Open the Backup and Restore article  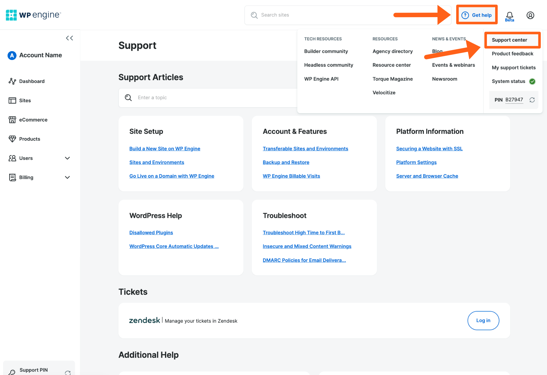click(x=286, y=162)
